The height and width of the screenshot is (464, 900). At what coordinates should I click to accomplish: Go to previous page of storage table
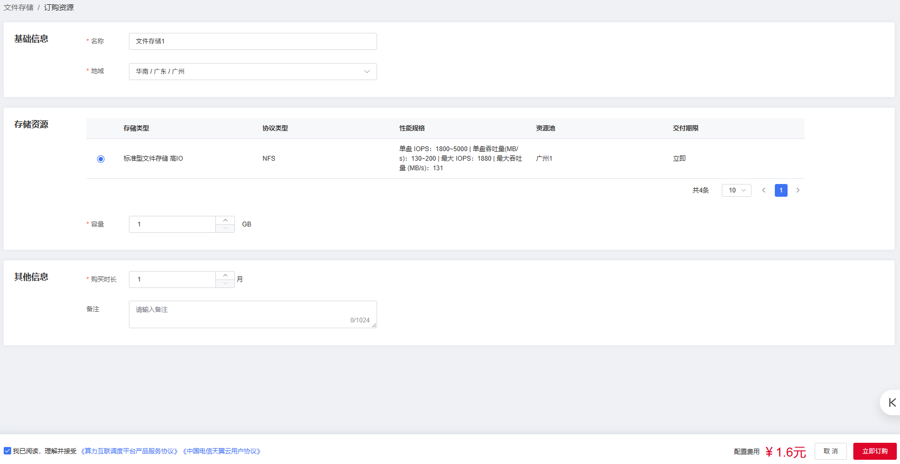(x=764, y=190)
